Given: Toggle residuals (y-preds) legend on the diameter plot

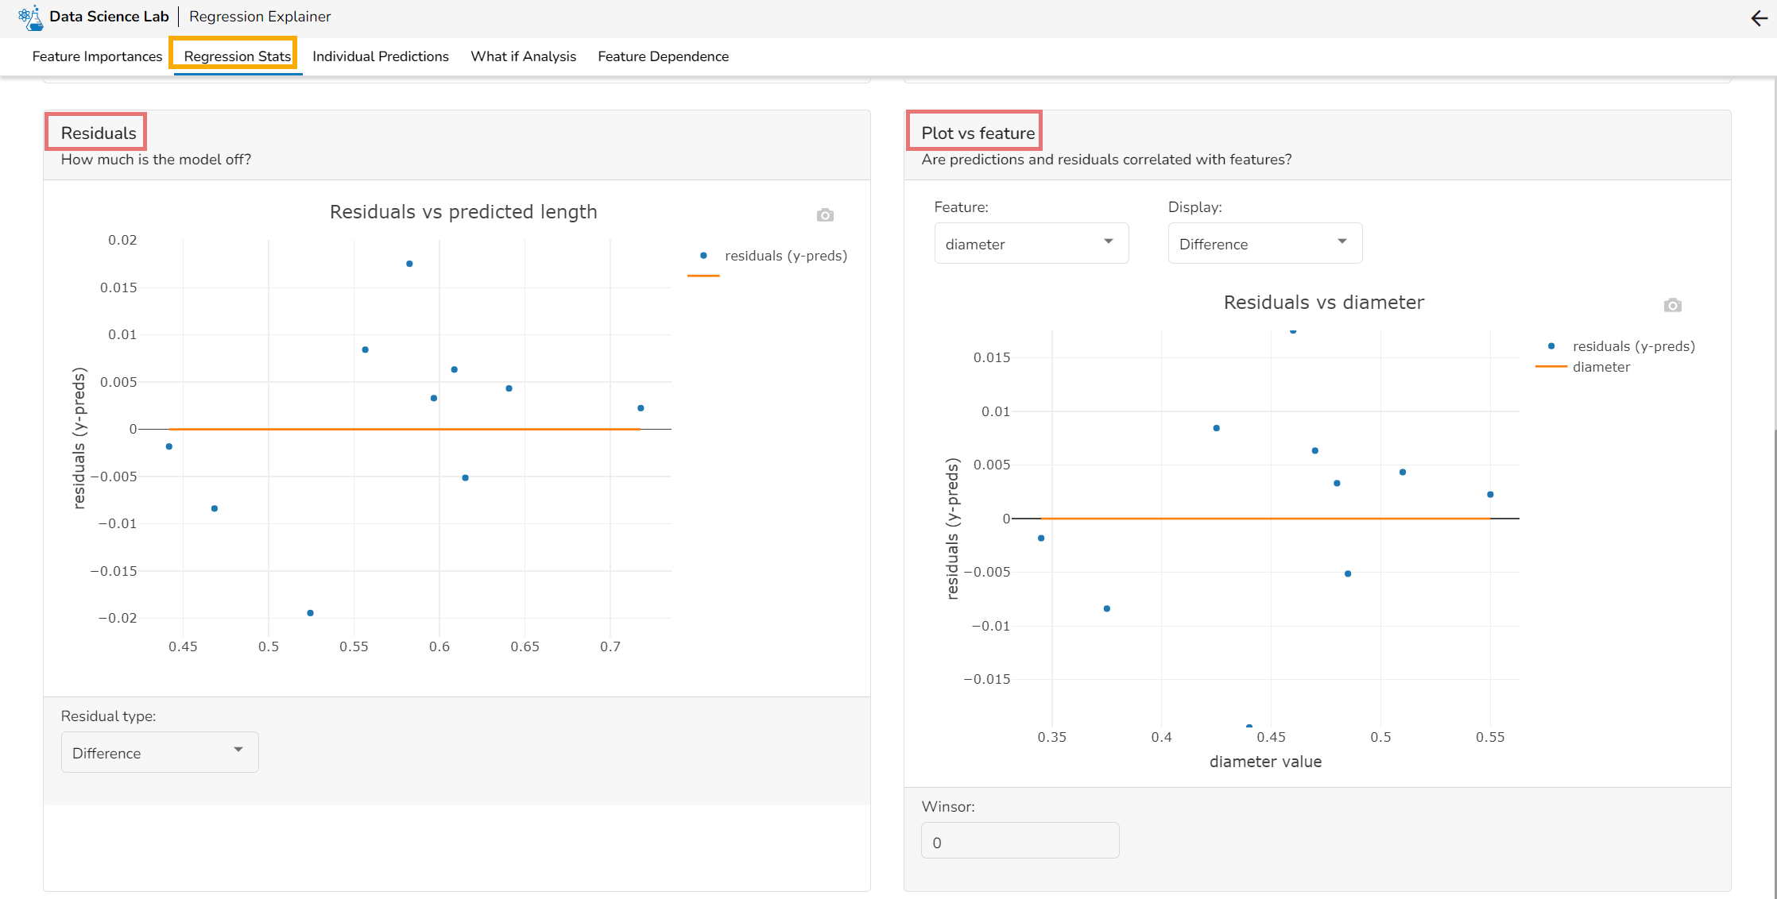Looking at the screenshot, I should [x=1634, y=345].
